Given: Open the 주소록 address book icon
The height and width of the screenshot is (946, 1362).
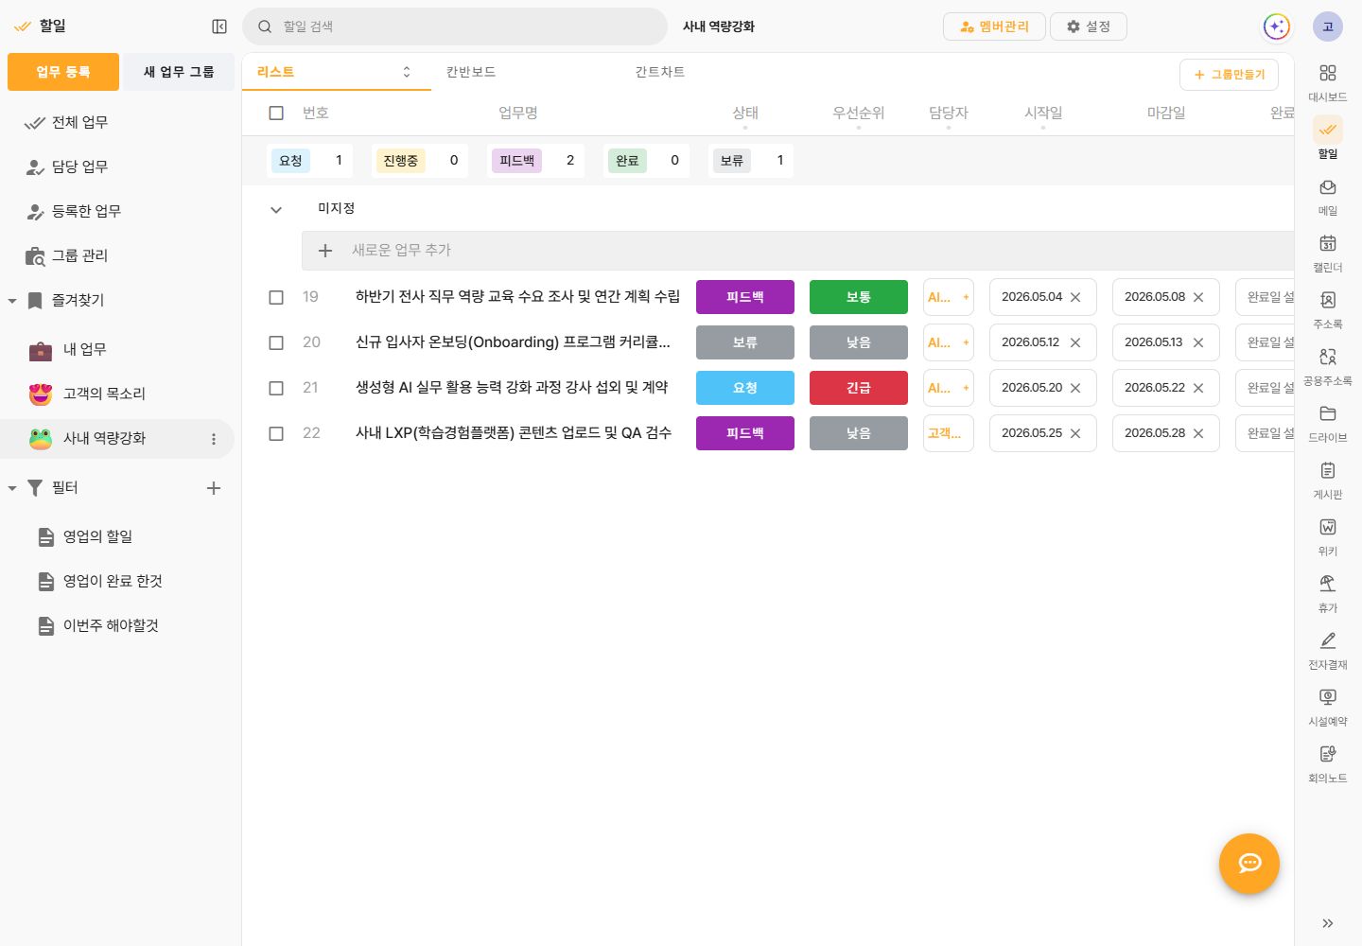Looking at the screenshot, I should [1328, 300].
